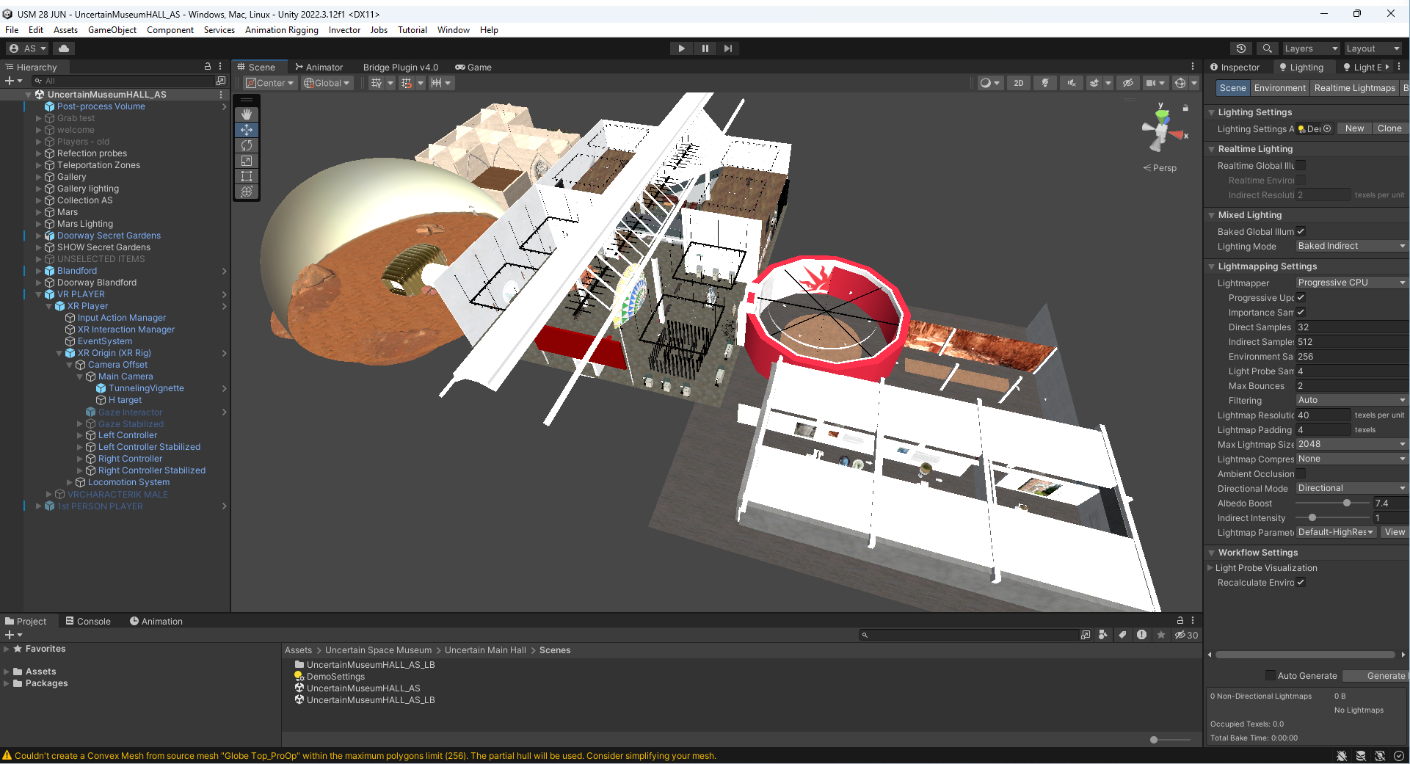
Task: Toggle scene audio mute button
Action: [1072, 83]
